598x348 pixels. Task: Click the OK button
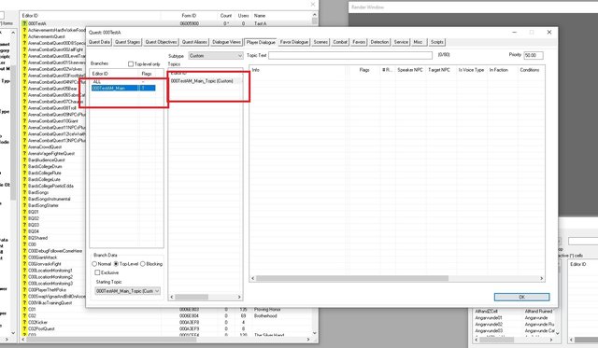pyautogui.click(x=521, y=297)
